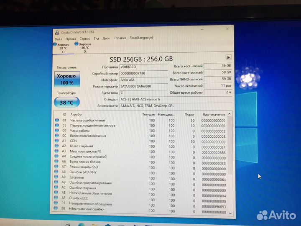Click the next disk arrow button

click(228, 57)
